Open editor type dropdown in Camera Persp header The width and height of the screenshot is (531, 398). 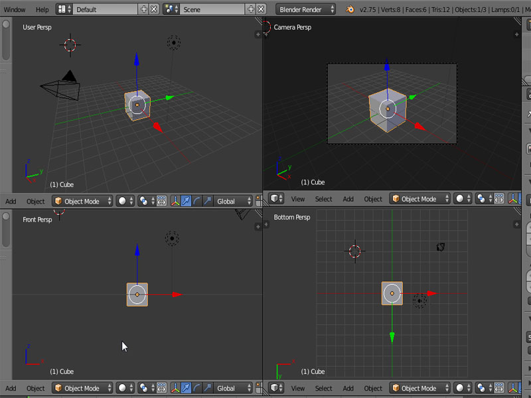276,198
